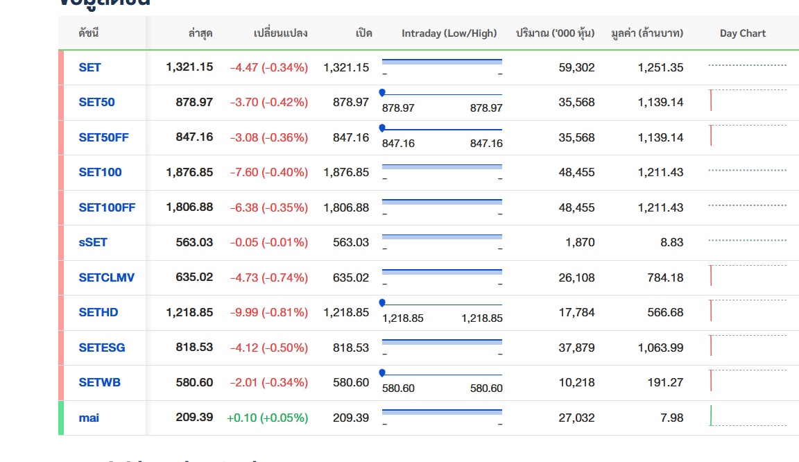Open the mai day chart thumbnail
The image size is (799, 462).
(x=748, y=416)
